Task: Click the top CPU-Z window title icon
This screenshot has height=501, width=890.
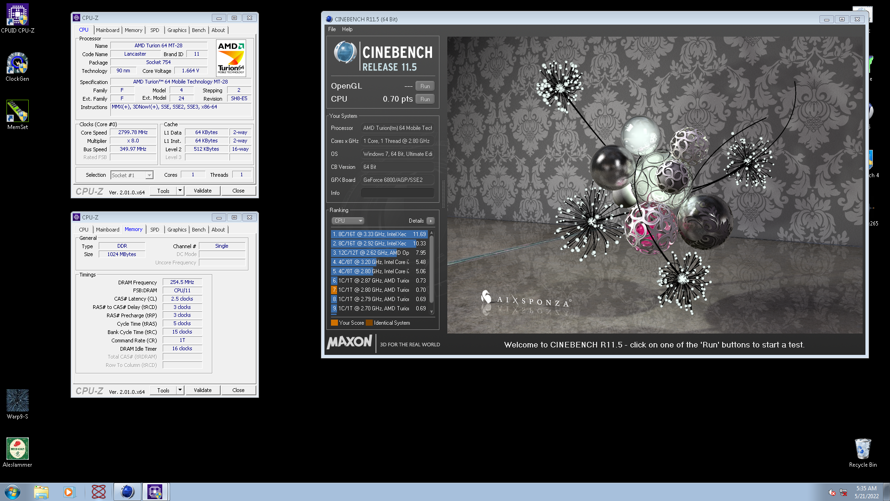Action: click(x=77, y=18)
